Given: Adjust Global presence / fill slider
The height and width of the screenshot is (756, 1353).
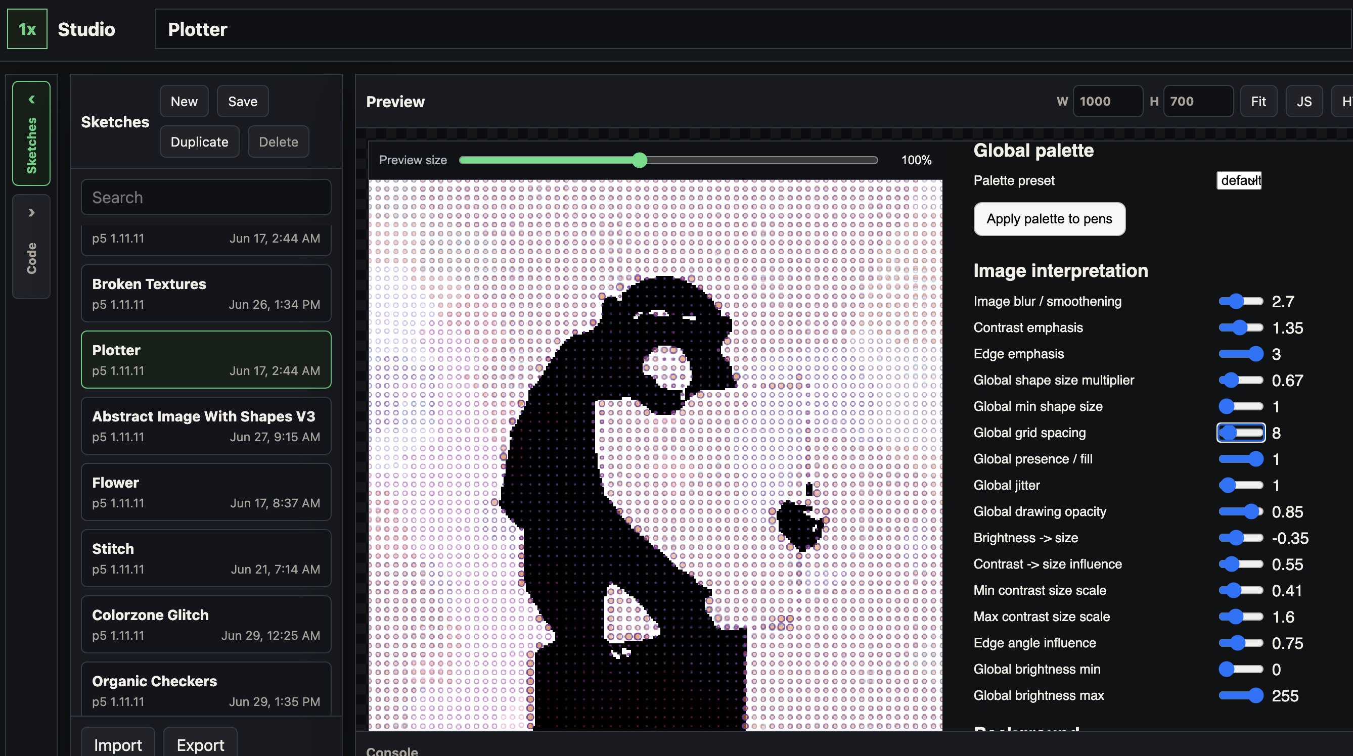Looking at the screenshot, I should [1241, 459].
